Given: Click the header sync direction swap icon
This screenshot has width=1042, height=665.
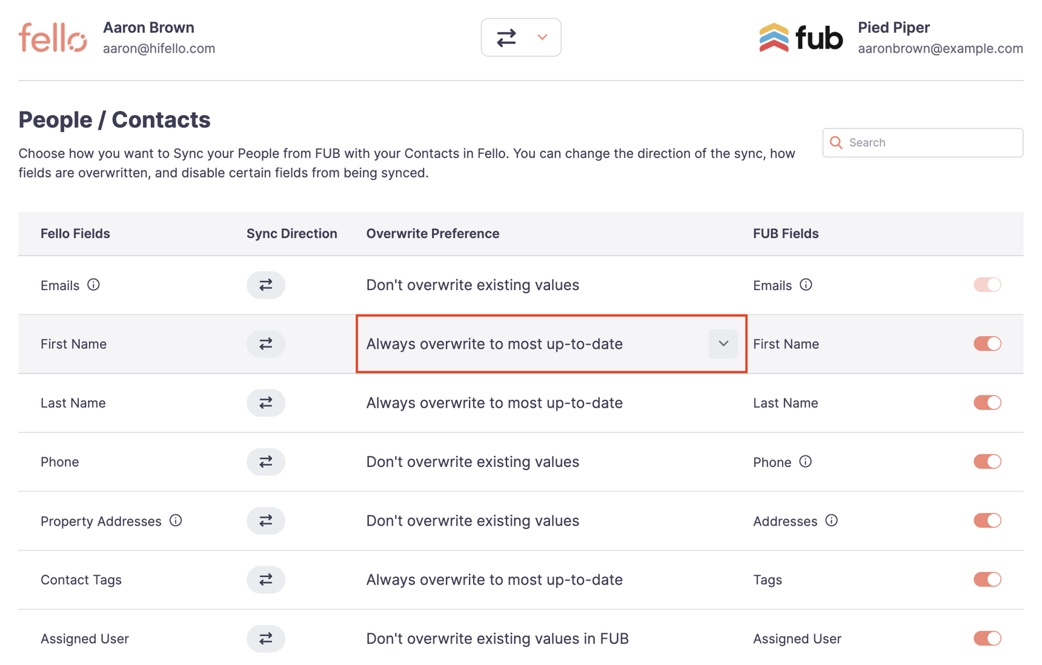Looking at the screenshot, I should click(x=507, y=37).
